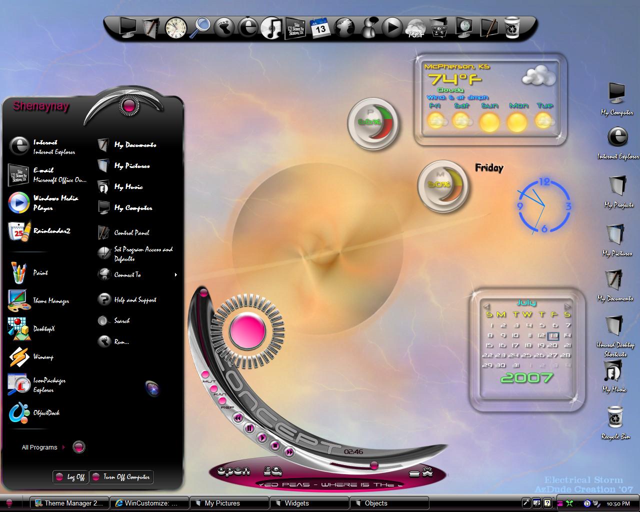The height and width of the screenshot is (512, 640).
Task: Open the recycle bin icon in dock
Action: click(512, 28)
